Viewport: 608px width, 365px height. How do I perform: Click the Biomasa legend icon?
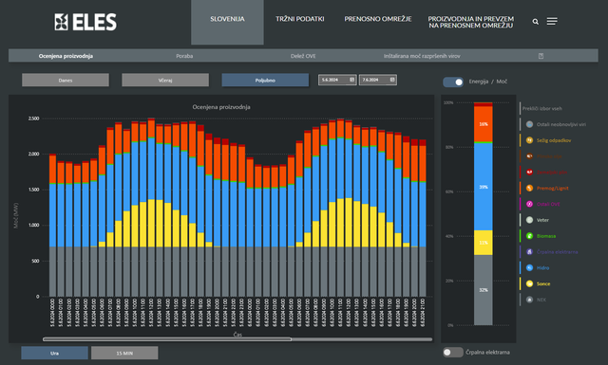[529, 236]
